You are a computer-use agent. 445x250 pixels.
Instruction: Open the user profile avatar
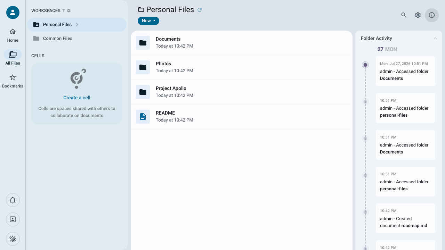tap(13, 12)
